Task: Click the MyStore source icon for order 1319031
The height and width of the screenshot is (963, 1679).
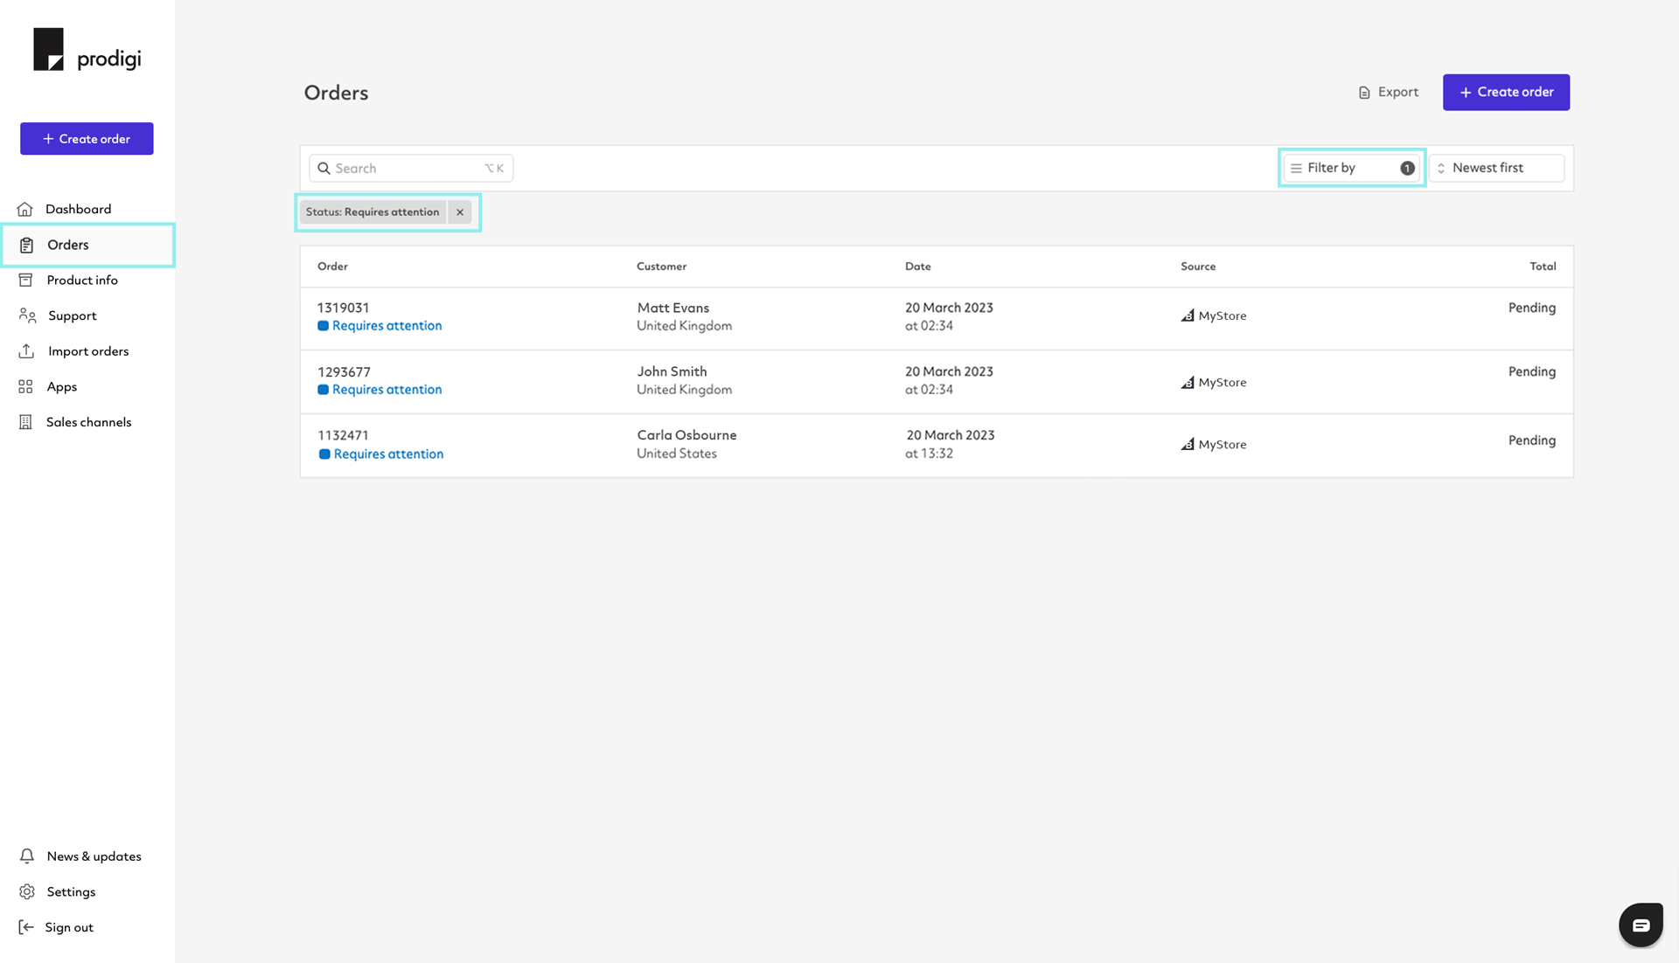Action: pos(1188,315)
